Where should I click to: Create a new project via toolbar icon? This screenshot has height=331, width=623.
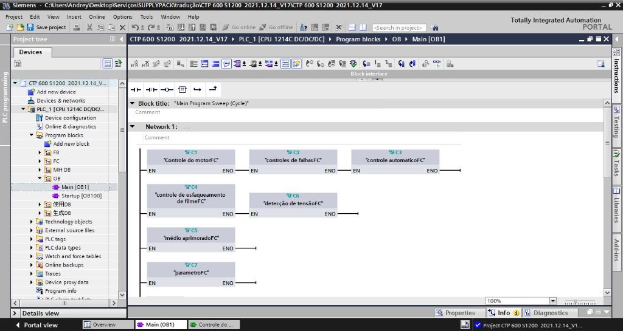pyautogui.click(x=10, y=27)
